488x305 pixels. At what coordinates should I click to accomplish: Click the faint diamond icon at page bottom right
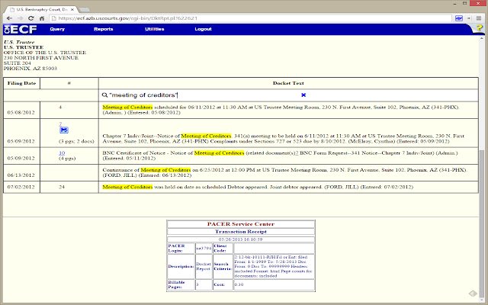(473, 294)
